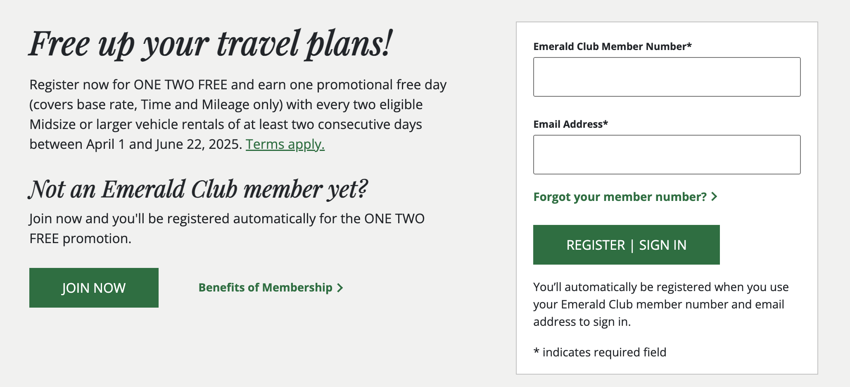Focus the Email Address text box
This screenshot has width=850, height=387.
667,155
